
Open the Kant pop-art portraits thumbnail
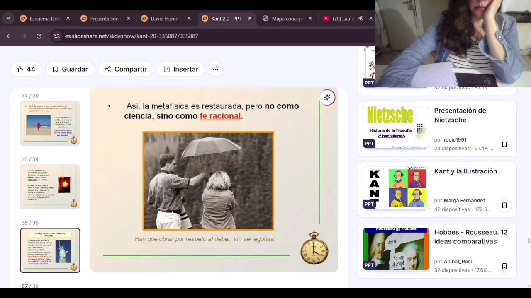tap(396, 188)
